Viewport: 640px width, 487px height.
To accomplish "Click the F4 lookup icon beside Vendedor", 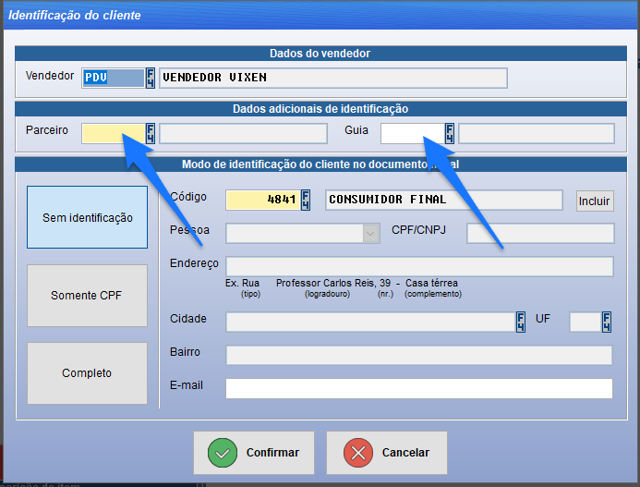I will coord(151,78).
